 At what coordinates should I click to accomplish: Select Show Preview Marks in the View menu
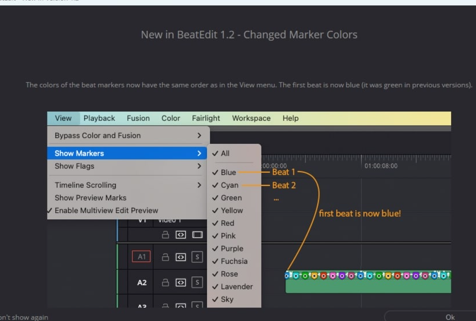pos(90,198)
